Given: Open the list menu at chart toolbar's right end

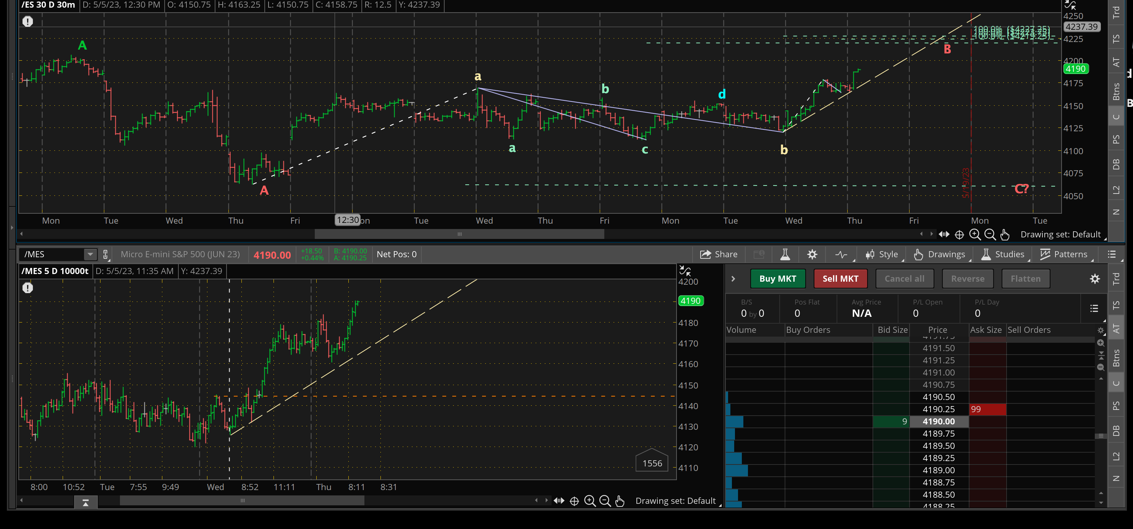Looking at the screenshot, I should (1112, 255).
